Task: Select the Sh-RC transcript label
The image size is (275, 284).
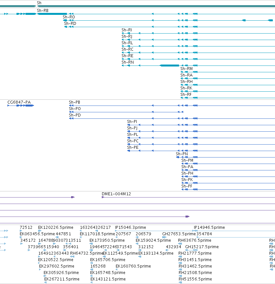Action: [127, 49]
